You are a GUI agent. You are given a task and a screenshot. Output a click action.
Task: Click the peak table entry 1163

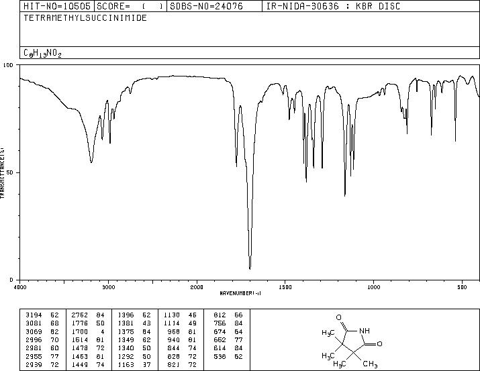click(x=126, y=364)
